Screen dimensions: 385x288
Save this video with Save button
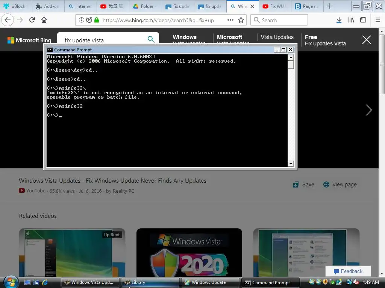[x=304, y=184]
